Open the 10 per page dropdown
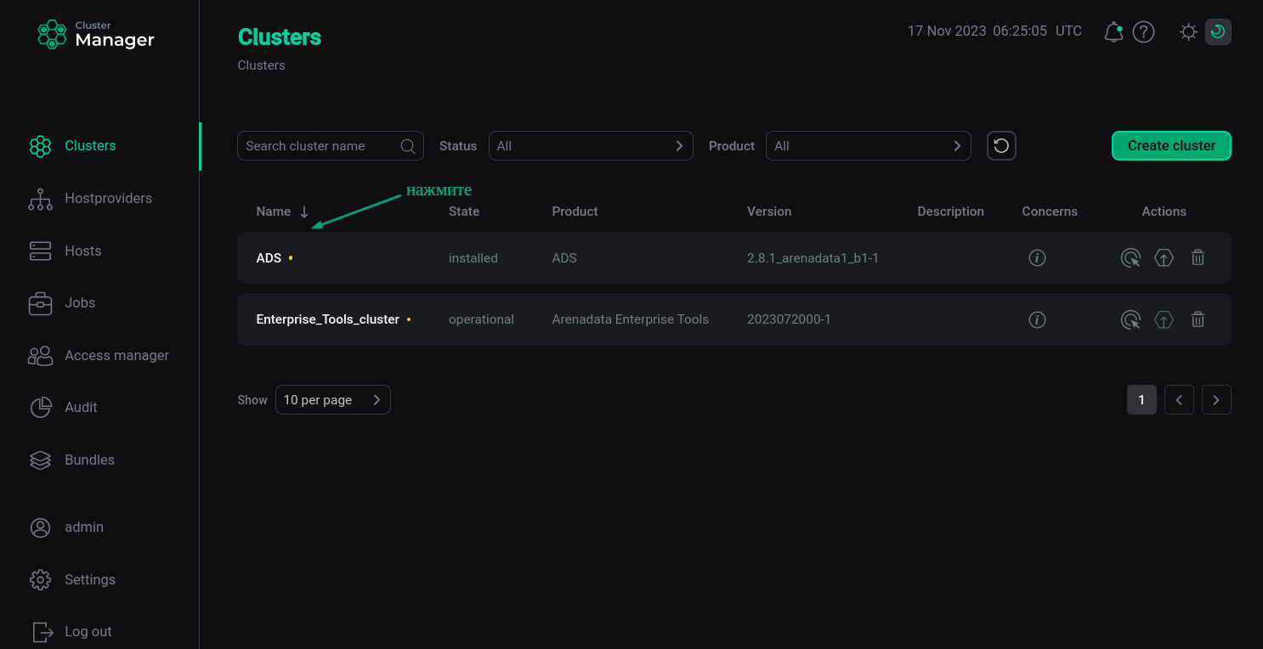The height and width of the screenshot is (649, 1263). coord(333,400)
